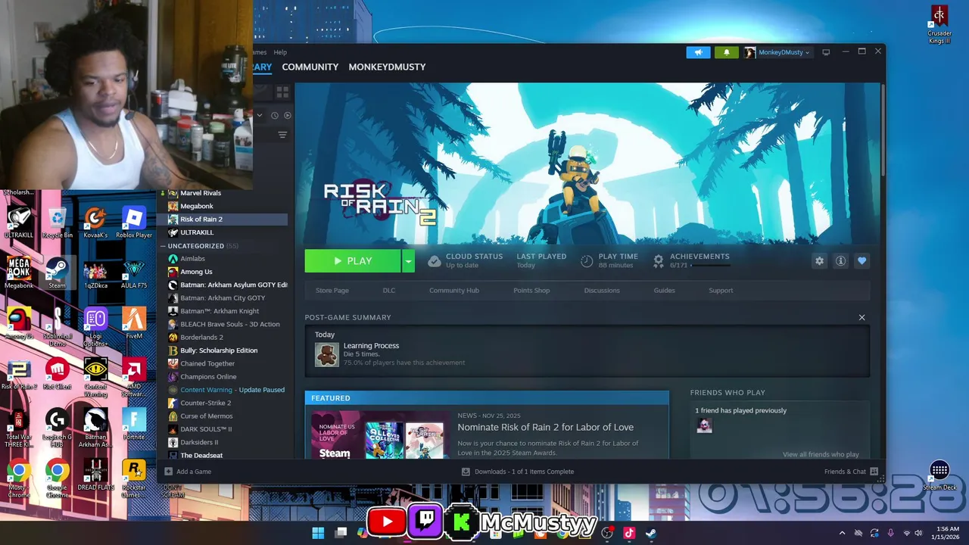Select Borderlands 2 in the library list
This screenshot has width=969, height=545.
coord(201,338)
